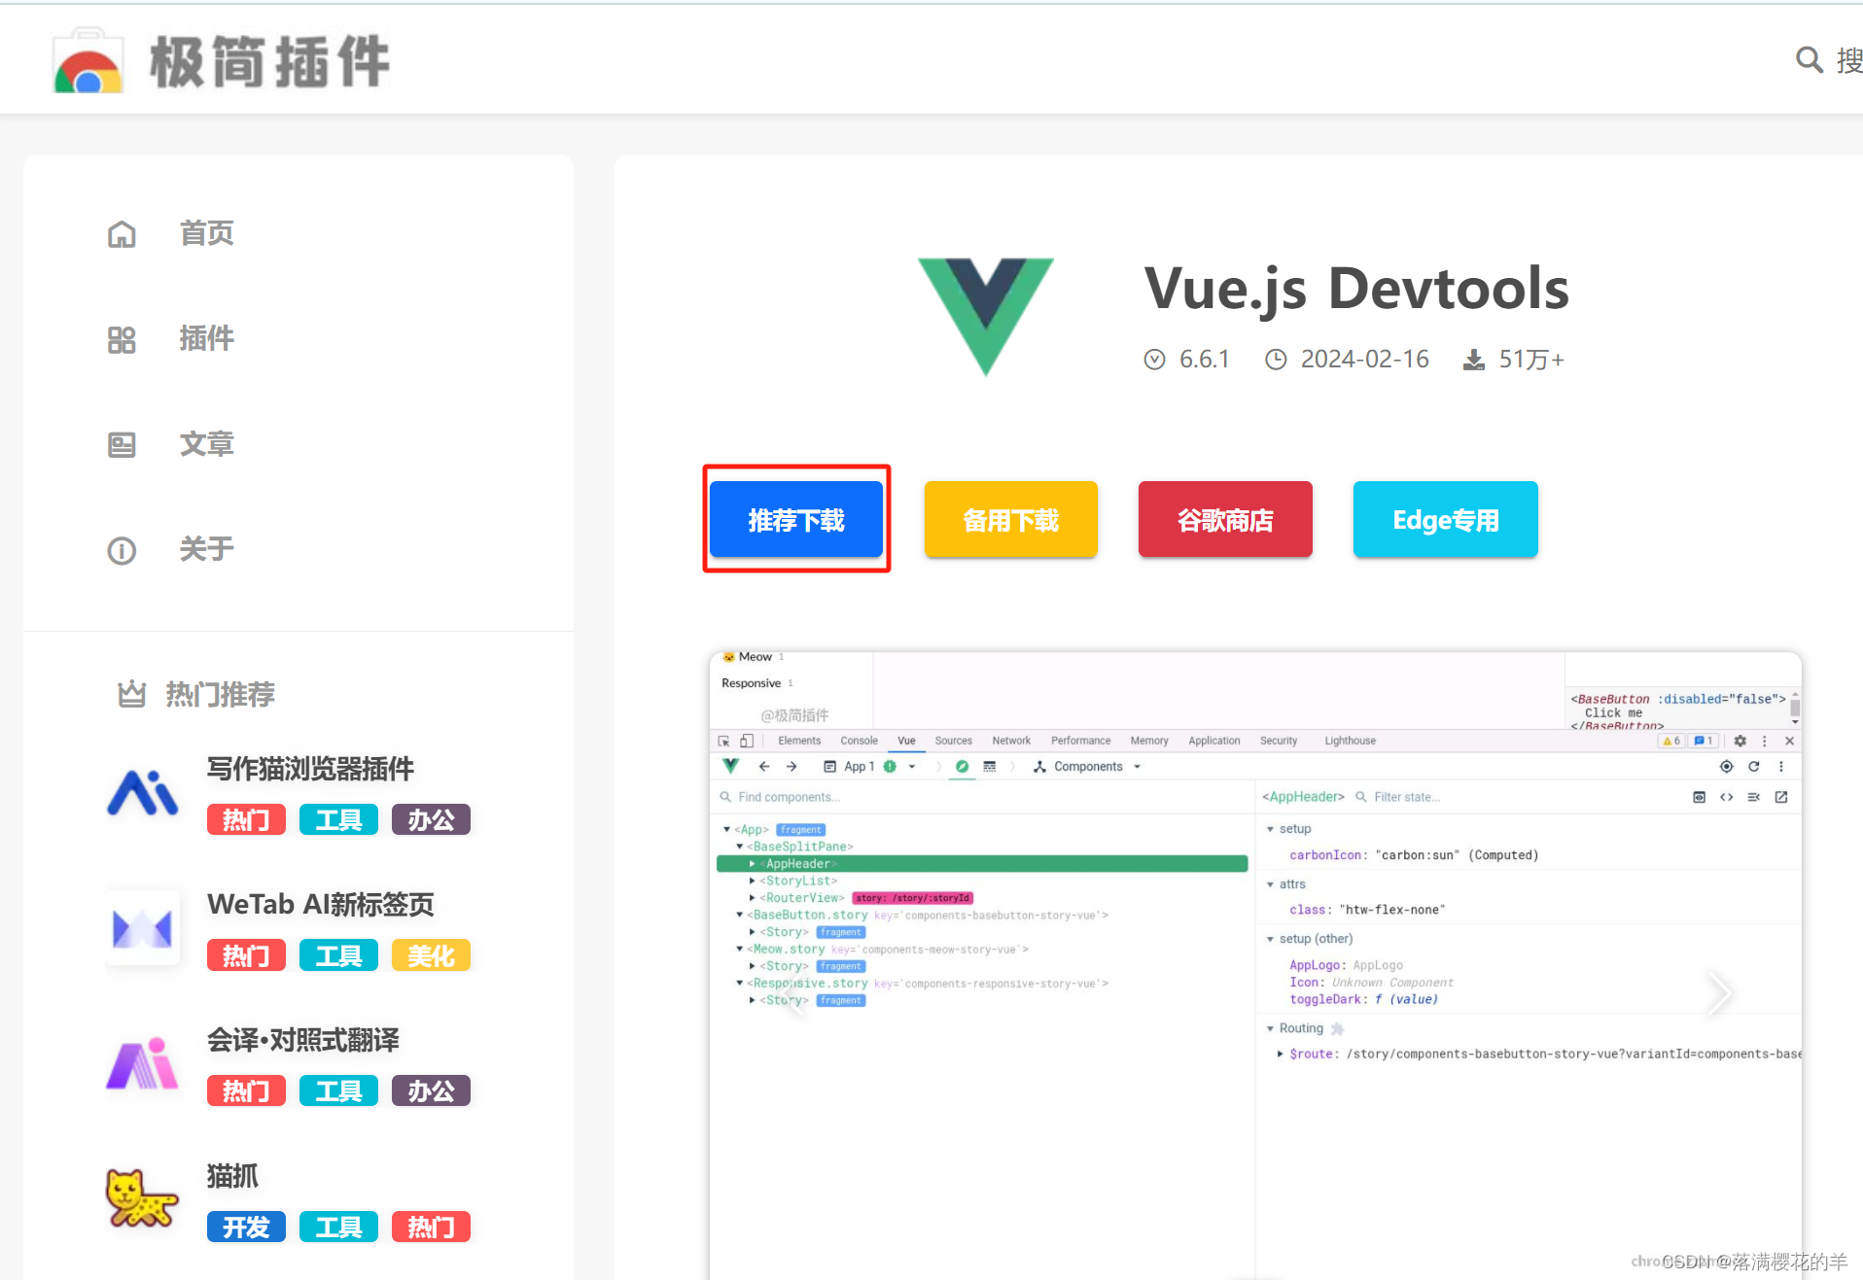Screen dimensions: 1863x1280
Task: Expand the StoryList tree node
Action: 752,881
